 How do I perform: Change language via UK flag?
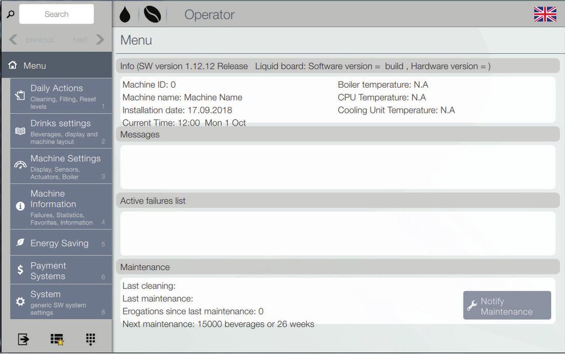(x=545, y=14)
